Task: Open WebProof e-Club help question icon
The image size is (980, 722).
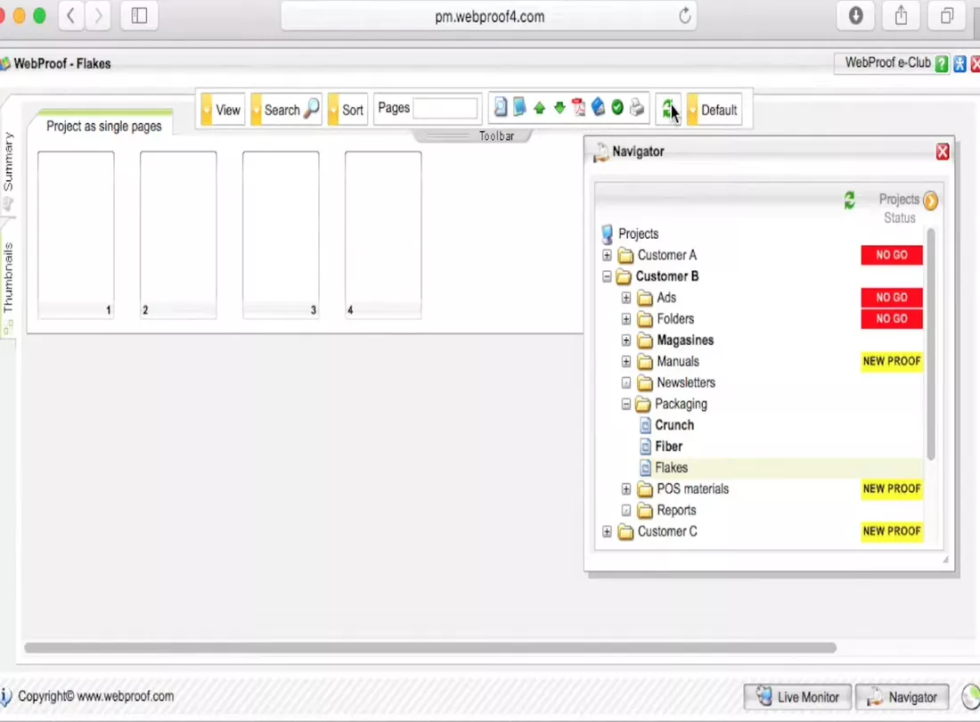Action: [x=942, y=64]
